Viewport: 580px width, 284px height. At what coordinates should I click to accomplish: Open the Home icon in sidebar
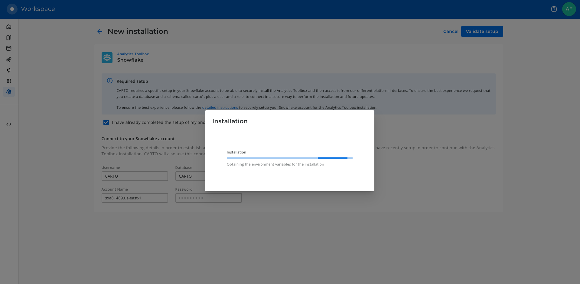click(x=9, y=27)
